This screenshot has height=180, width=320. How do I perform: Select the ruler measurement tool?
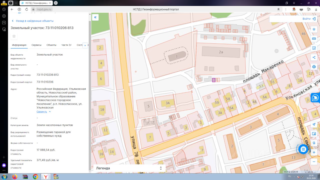[314, 38]
